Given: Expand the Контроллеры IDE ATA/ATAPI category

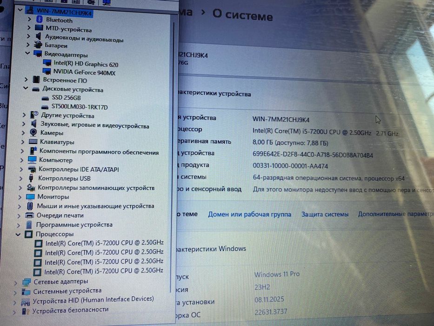Looking at the screenshot, I should [x=21, y=169].
